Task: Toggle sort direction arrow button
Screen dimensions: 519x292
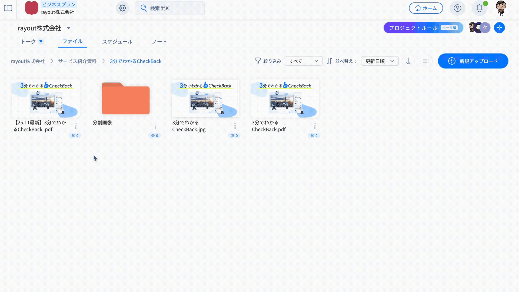Action: [x=408, y=61]
